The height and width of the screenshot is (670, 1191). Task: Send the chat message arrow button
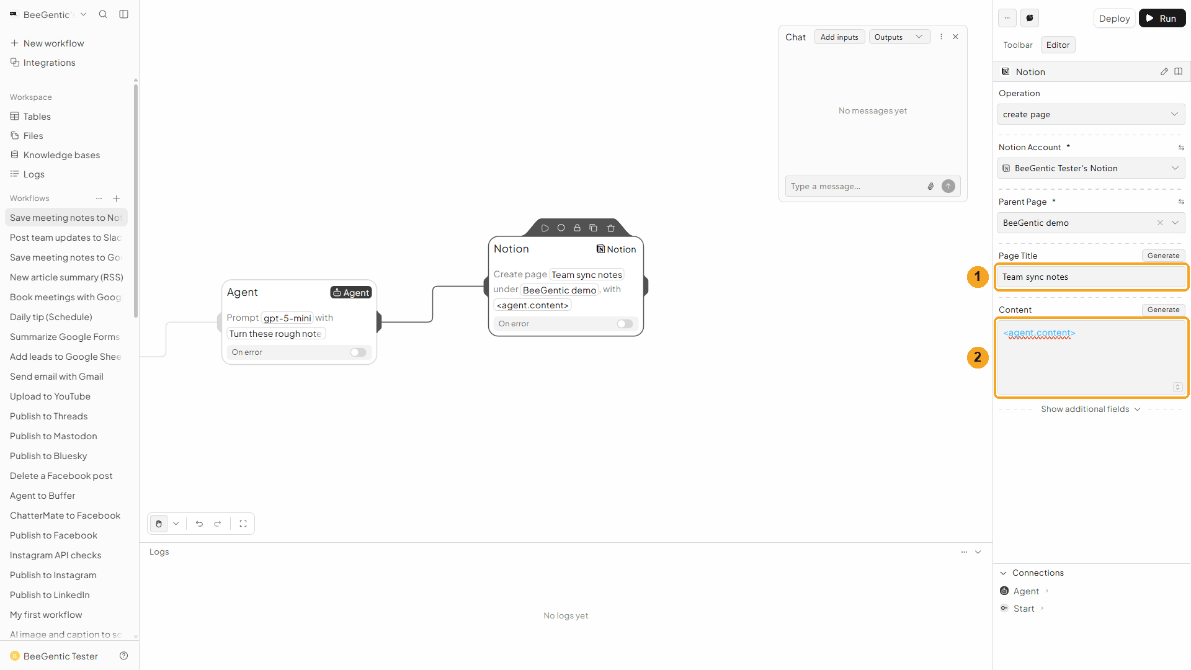(948, 186)
